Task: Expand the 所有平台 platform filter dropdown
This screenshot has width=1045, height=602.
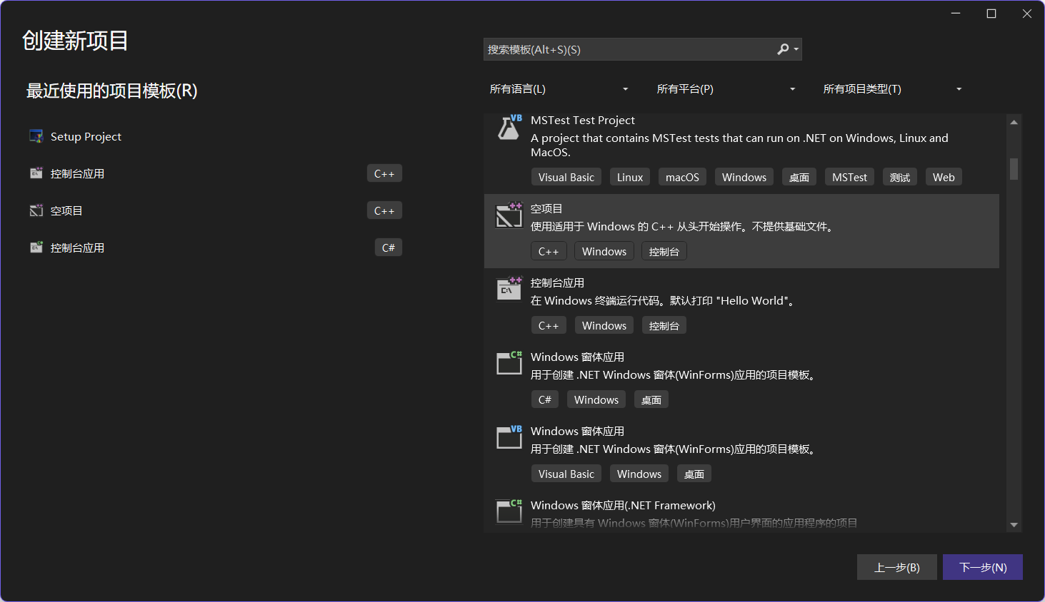Action: [x=726, y=89]
